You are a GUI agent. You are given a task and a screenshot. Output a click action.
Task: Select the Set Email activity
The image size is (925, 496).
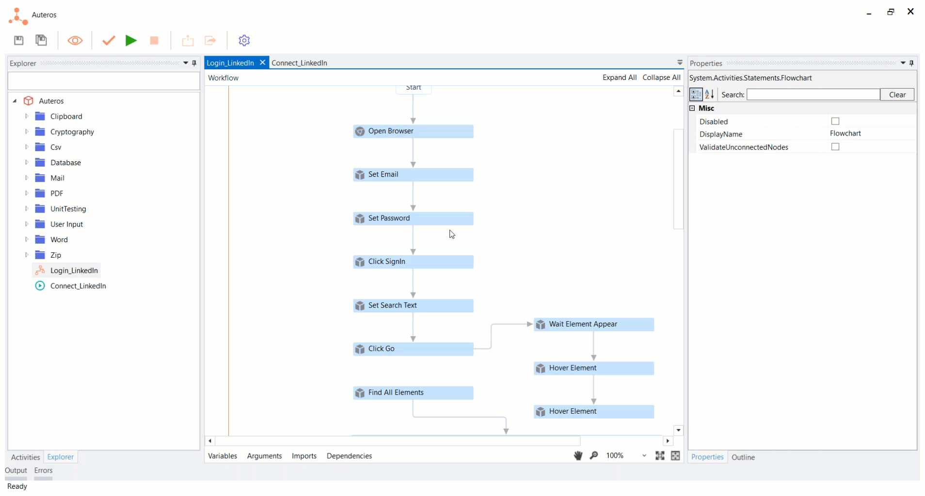(413, 175)
